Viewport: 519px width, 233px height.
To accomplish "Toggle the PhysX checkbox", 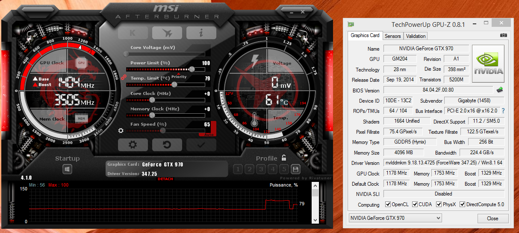I will [x=439, y=204].
